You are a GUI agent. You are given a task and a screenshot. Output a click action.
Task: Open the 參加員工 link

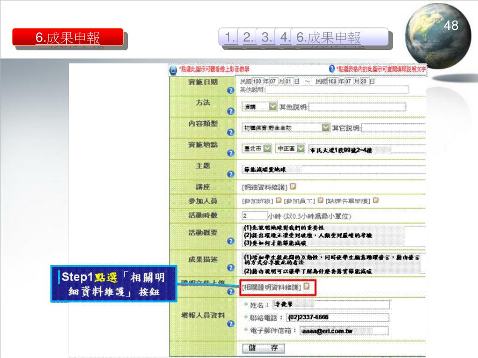(299, 201)
